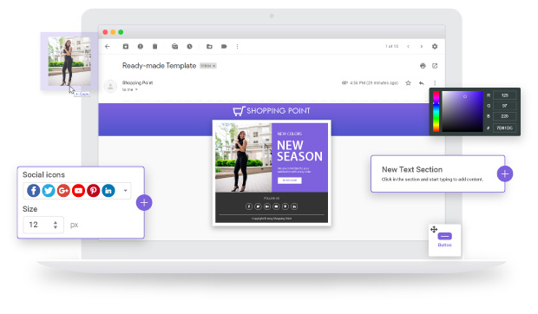
Task: Print the email with printer icon
Action: (423, 66)
